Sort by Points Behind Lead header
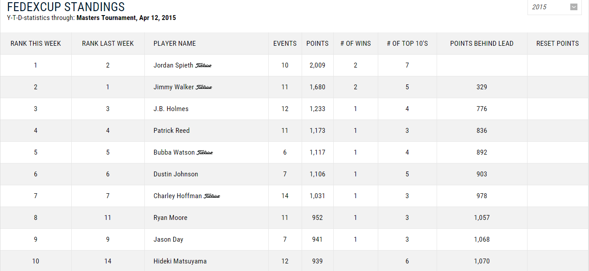589x271 pixels. click(482, 44)
